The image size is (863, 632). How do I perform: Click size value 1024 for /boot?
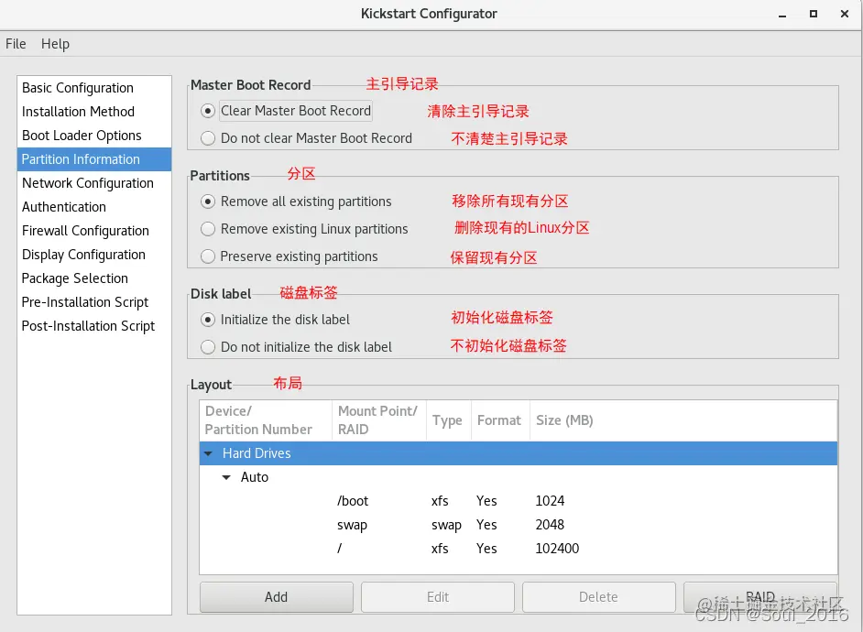[550, 501]
